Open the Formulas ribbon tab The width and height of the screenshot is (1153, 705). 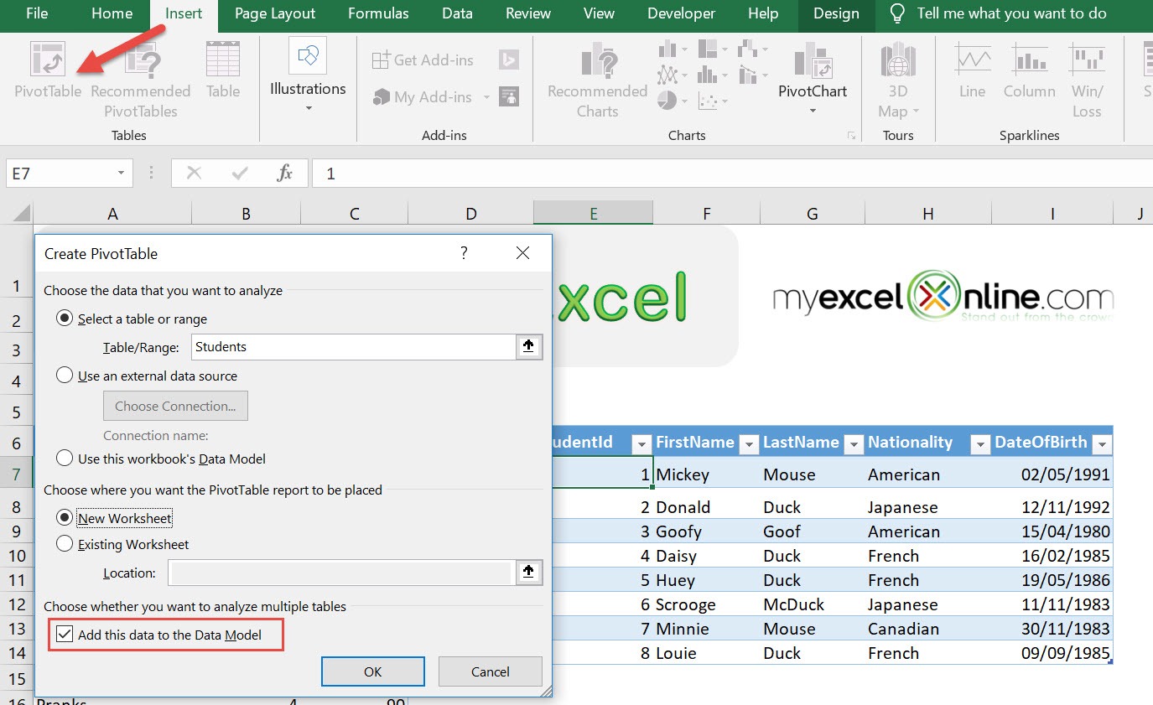(x=378, y=13)
